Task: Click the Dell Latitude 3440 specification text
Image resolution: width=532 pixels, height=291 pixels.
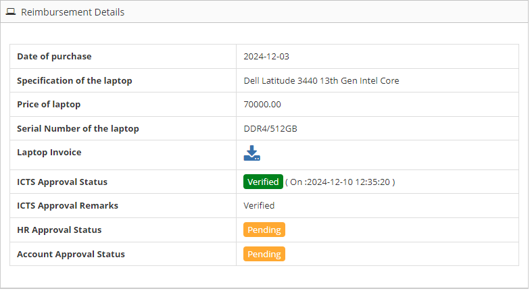Action: point(321,81)
